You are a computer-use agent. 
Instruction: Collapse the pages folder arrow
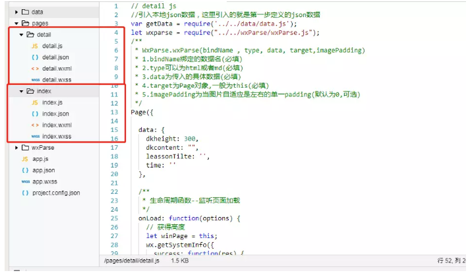16,23
